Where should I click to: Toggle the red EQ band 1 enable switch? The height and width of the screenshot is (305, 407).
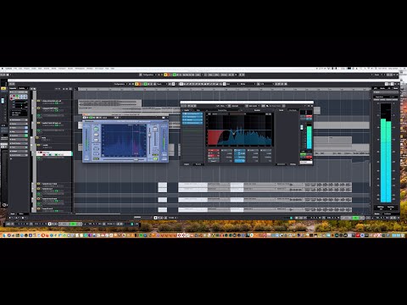pos(210,150)
